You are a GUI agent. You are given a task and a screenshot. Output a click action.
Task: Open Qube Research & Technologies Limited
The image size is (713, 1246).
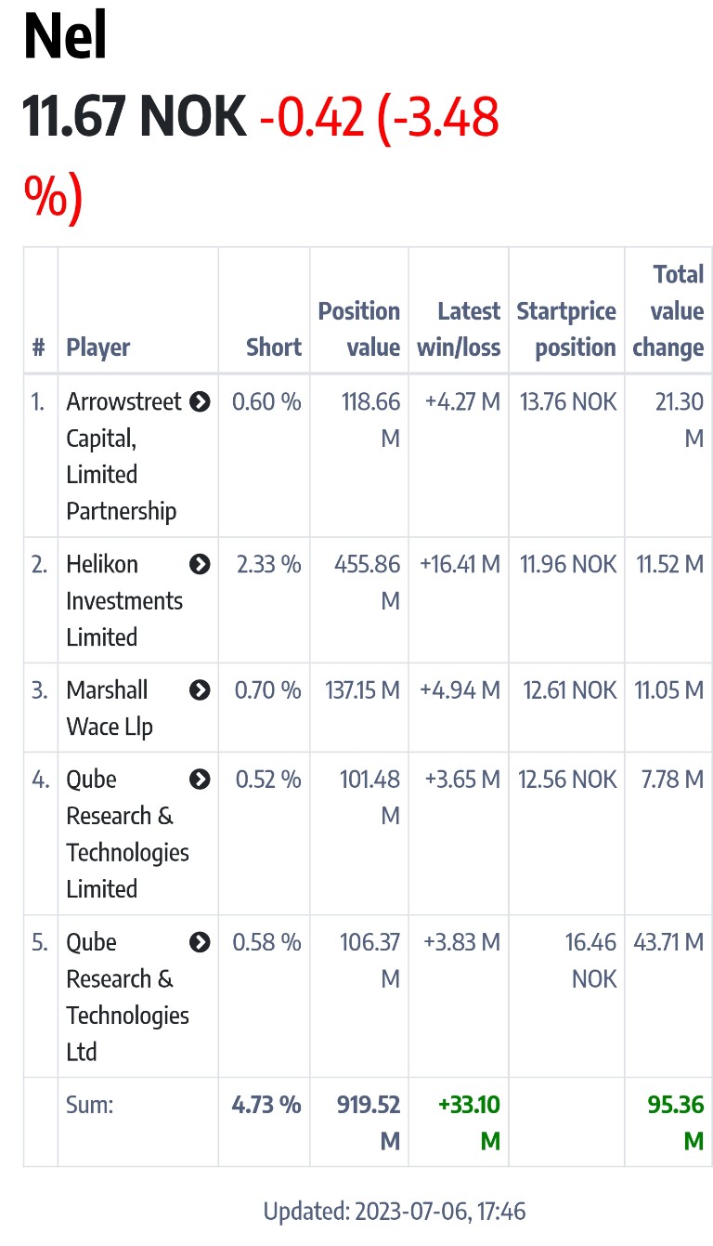pos(127,833)
